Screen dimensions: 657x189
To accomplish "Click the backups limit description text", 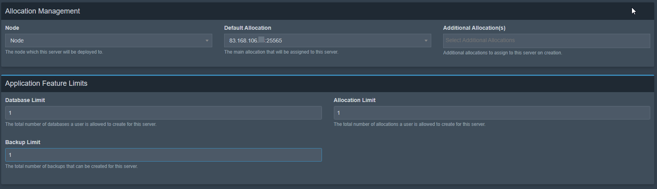I will [x=71, y=166].
